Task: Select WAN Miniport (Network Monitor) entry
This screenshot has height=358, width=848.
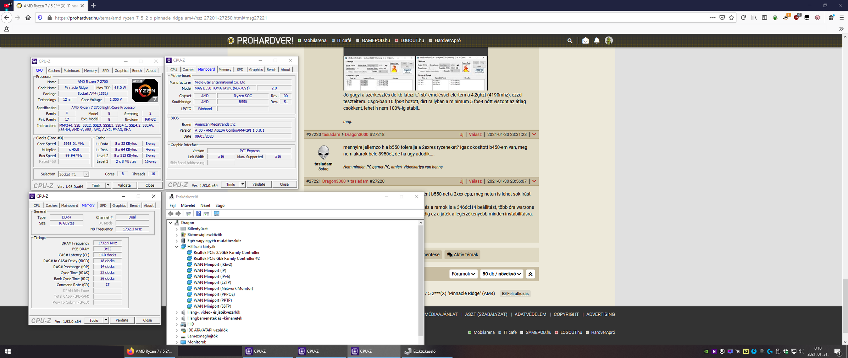Action: point(223,288)
